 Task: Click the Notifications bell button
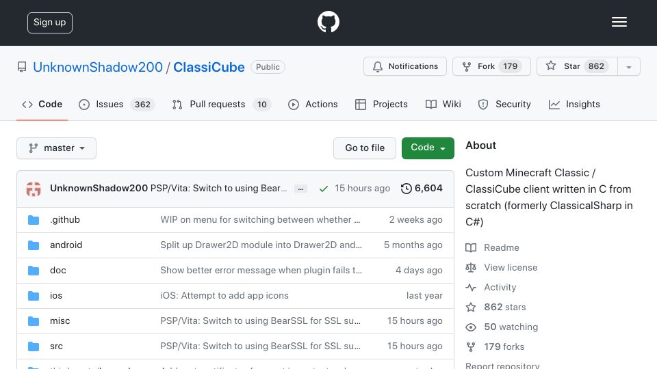click(x=404, y=66)
